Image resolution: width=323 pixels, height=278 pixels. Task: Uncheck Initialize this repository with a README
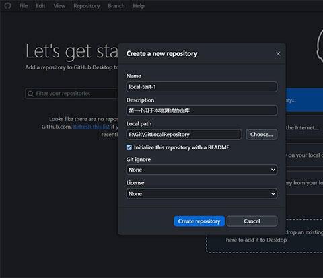click(x=129, y=147)
